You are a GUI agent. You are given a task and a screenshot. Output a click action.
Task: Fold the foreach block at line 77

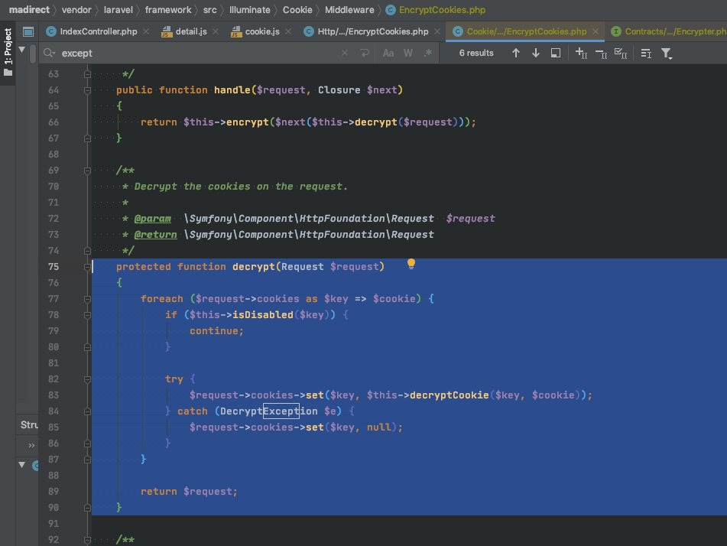pos(87,299)
